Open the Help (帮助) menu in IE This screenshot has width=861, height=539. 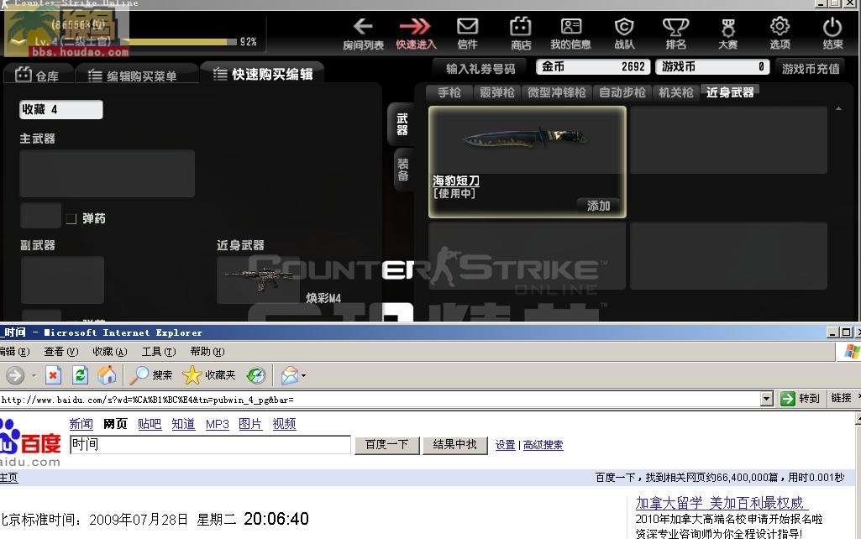tap(207, 351)
